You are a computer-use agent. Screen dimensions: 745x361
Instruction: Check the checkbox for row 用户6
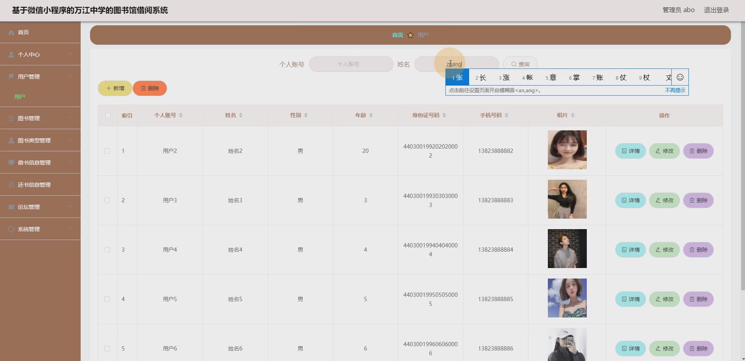107,349
